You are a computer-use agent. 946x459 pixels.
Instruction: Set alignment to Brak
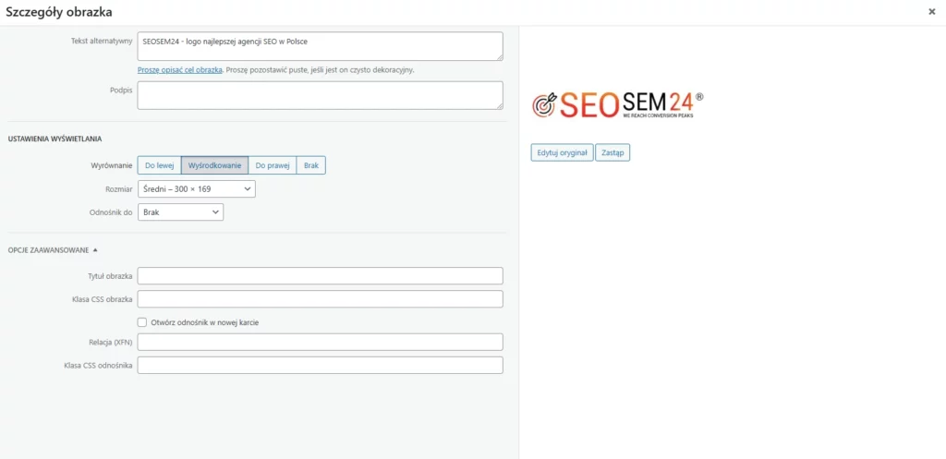click(x=311, y=165)
